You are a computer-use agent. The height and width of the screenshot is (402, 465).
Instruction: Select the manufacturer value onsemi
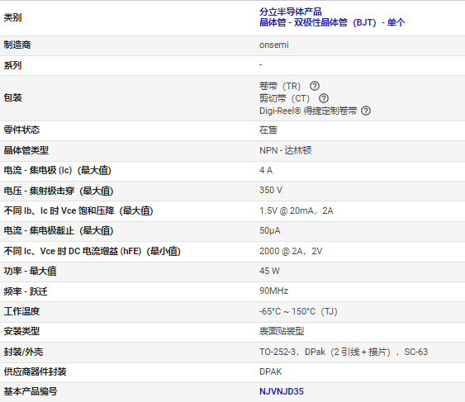point(273,45)
